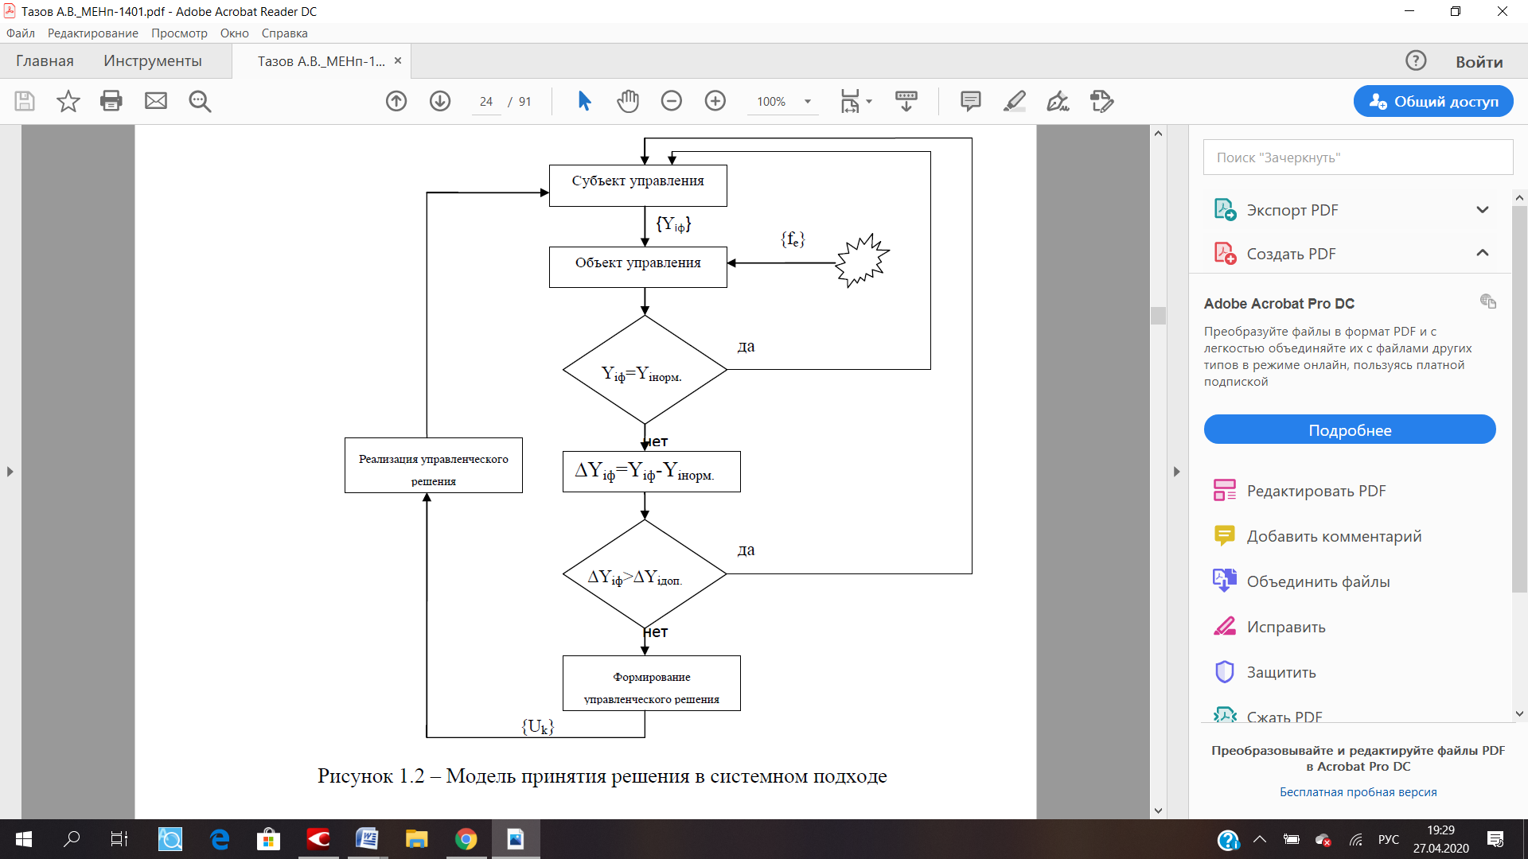1528x859 pixels.
Task: Go to previous page arrow
Action: (x=396, y=101)
